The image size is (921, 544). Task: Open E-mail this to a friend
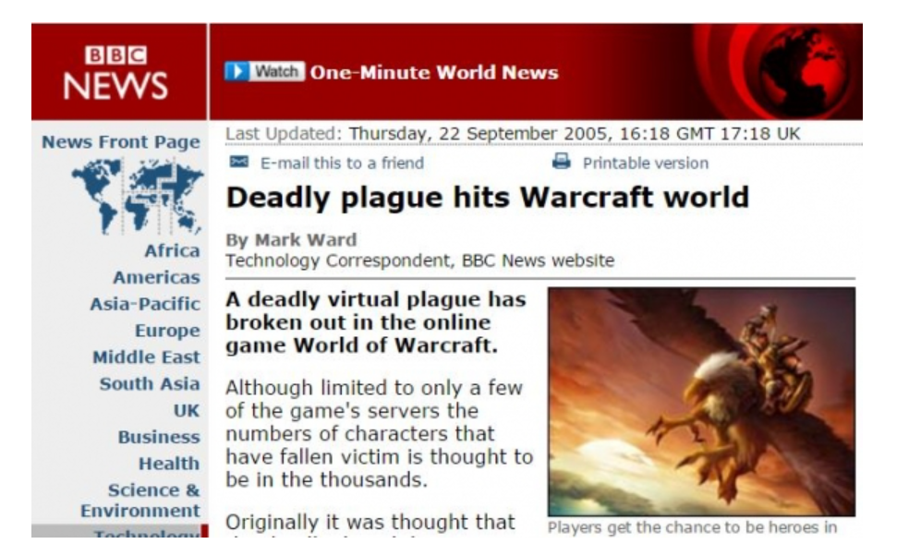(342, 163)
